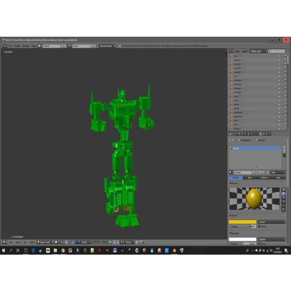This screenshot has height=291, width=291.
Task: Select the flat plane material preview shape
Action: coord(283,190)
